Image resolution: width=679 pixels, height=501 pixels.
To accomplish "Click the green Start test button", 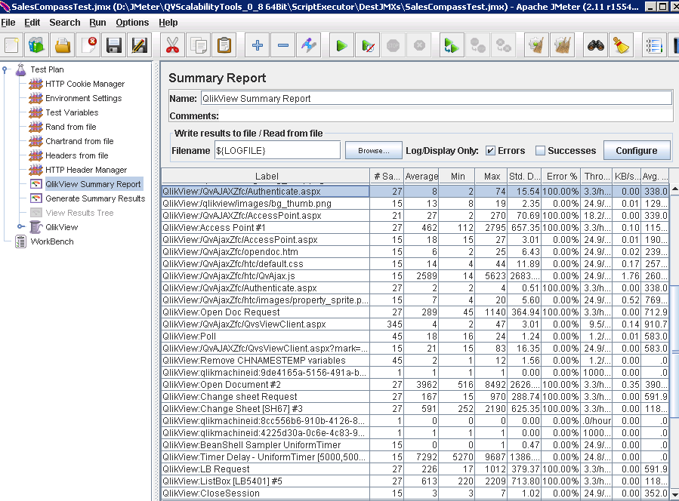I will tap(341, 46).
